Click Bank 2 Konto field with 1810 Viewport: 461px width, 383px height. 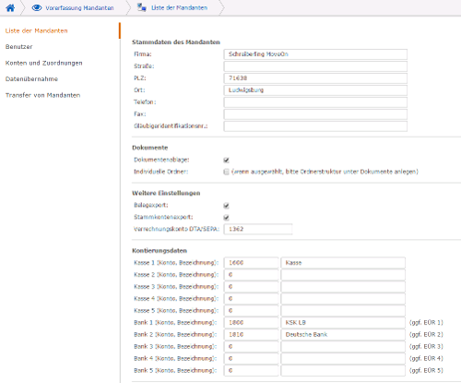coord(251,335)
